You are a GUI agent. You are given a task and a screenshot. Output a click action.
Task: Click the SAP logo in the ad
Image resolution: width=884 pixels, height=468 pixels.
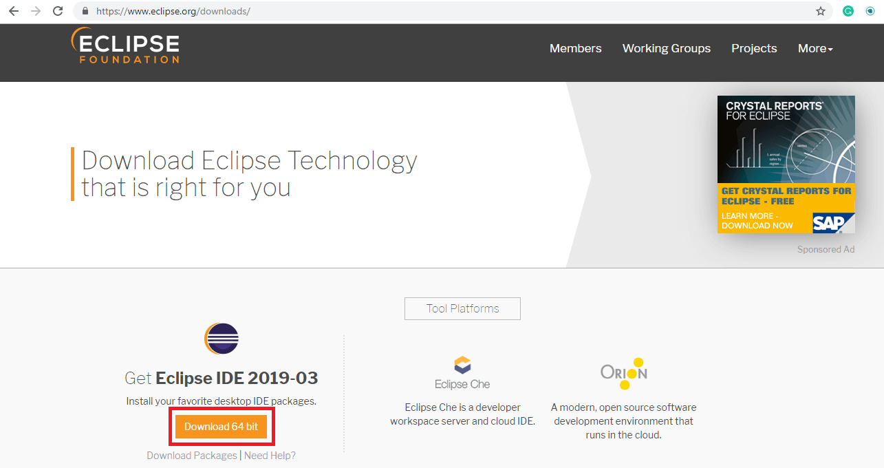832,222
